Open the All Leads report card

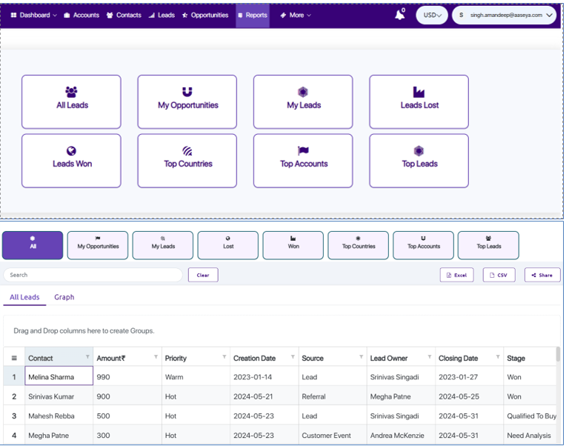pos(71,101)
